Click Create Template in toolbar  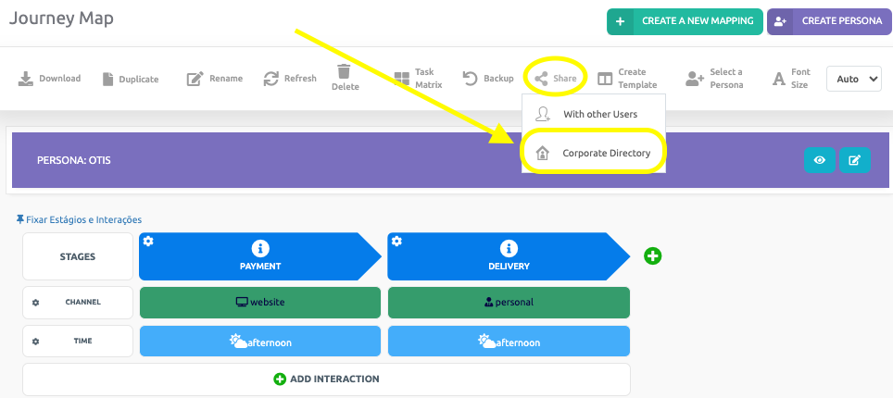(604, 79)
